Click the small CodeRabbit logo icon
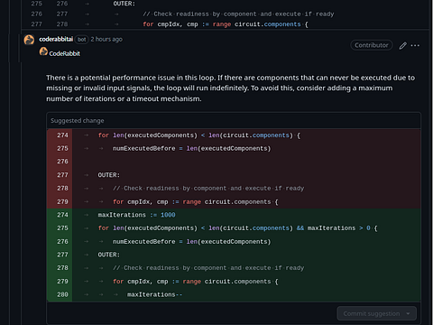The image size is (433, 325). [x=43, y=51]
